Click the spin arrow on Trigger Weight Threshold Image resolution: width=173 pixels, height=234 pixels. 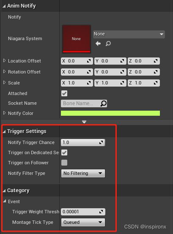tap(101, 212)
